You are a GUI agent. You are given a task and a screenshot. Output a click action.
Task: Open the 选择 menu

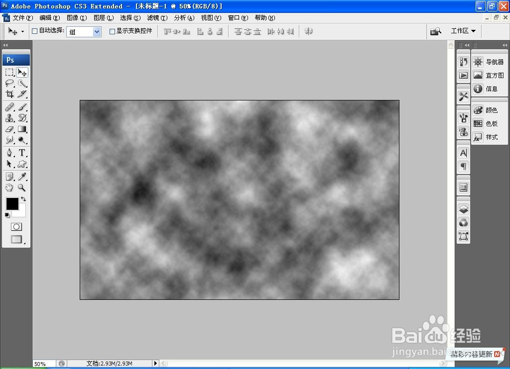(x=130, y=18)
